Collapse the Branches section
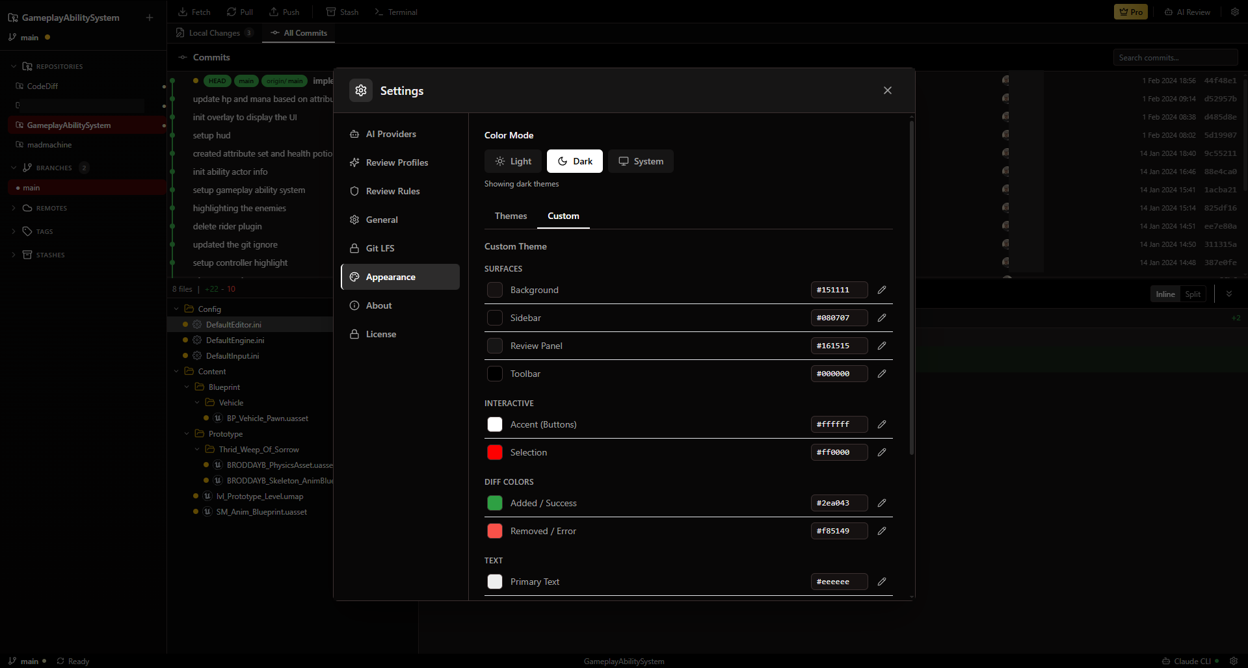Screen dimensions: 1248x668 (x=14, y=168)
